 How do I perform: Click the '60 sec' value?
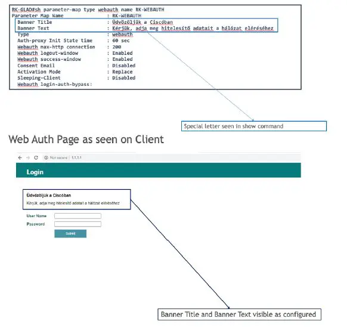point(121,41)
